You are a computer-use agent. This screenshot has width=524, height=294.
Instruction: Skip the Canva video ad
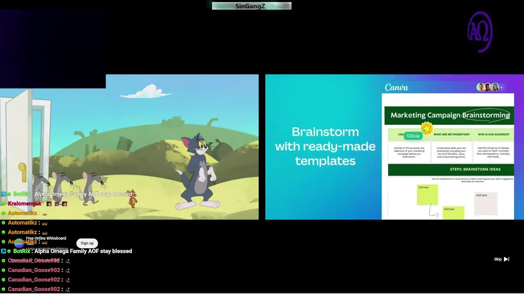coord(501,259)
